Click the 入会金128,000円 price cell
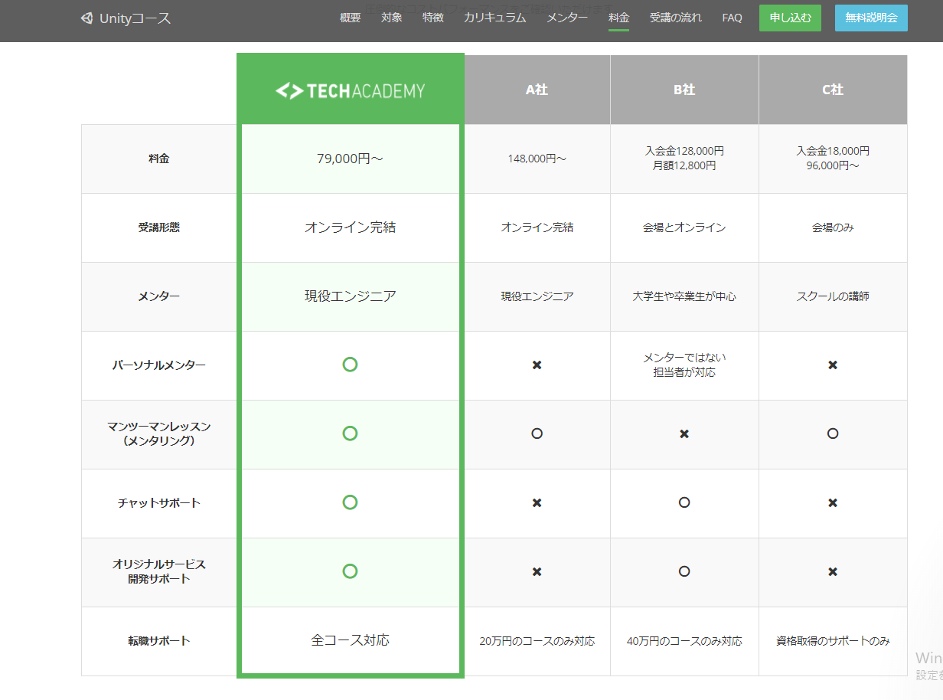The width and height of the screenshot is (943, 700). (684, 159)
